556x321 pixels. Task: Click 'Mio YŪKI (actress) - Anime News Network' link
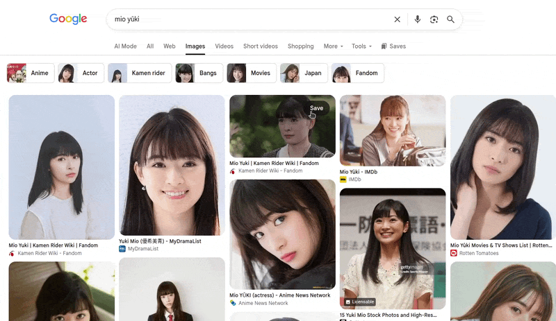point(280,295)
